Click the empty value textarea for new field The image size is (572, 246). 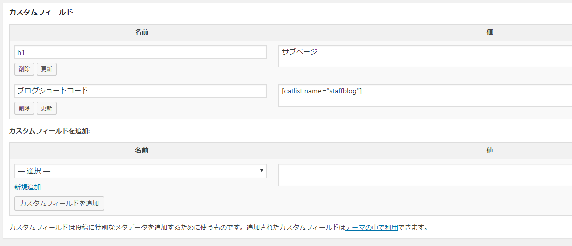tap(425, 175)
